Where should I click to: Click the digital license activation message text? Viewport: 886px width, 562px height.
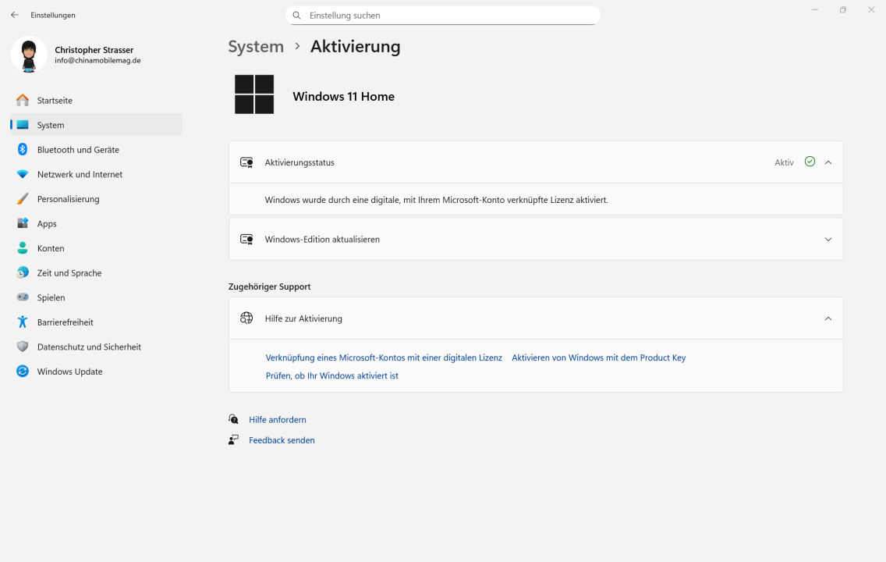coord(436,200)
